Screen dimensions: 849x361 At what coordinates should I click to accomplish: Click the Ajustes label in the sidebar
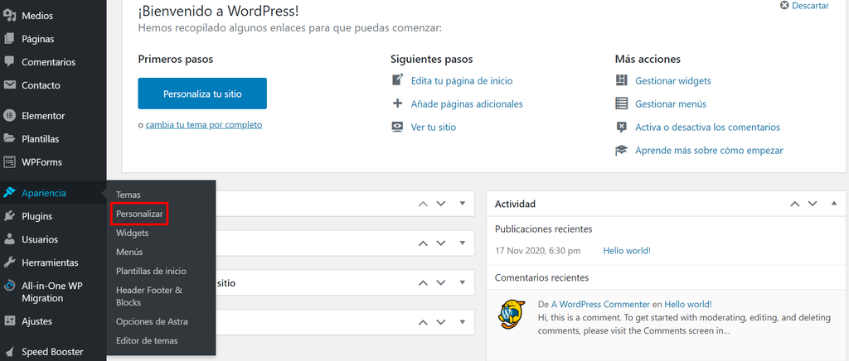click(36, 321)
